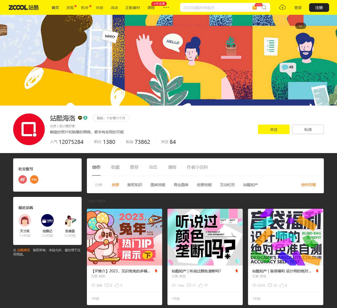This screenshot has width=337, height=308.
Task: Switch to the 动态 tab
Action: [x=153, y=167]
